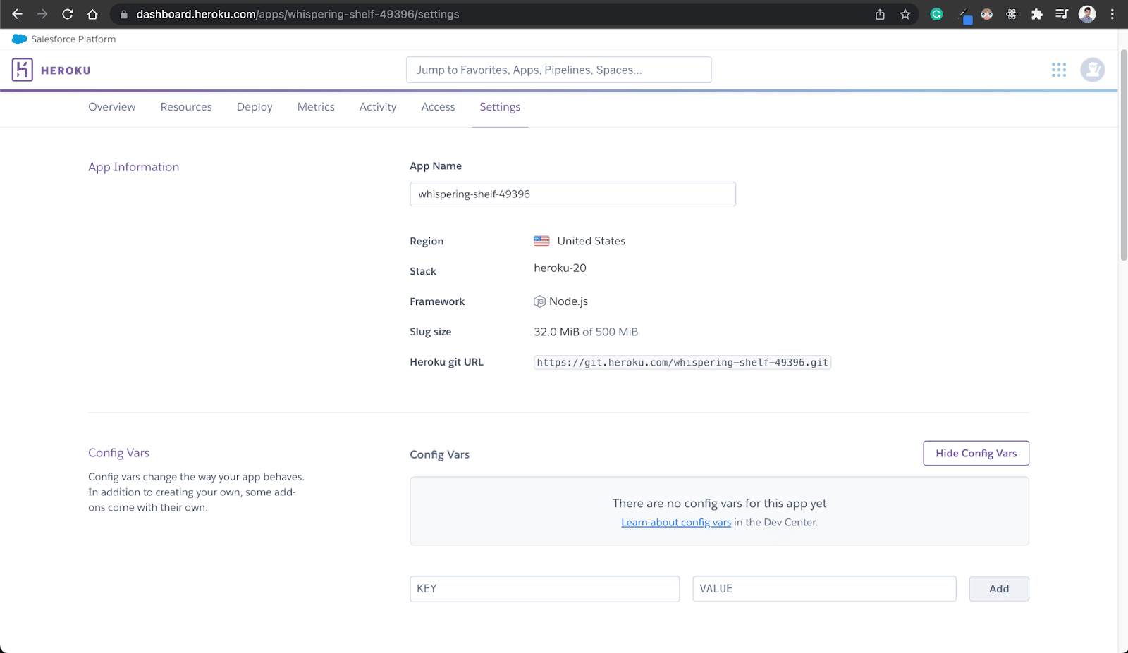Image resolution: width=1128 pixels, height=653 pixels.
Task: Open the color picker eyedropper extension
Action: (x=963, y=15)
